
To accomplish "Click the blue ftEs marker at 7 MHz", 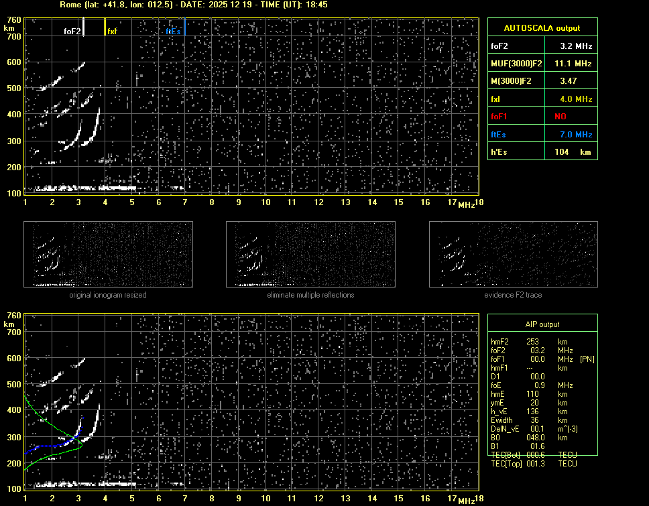I will pos(184,27).
